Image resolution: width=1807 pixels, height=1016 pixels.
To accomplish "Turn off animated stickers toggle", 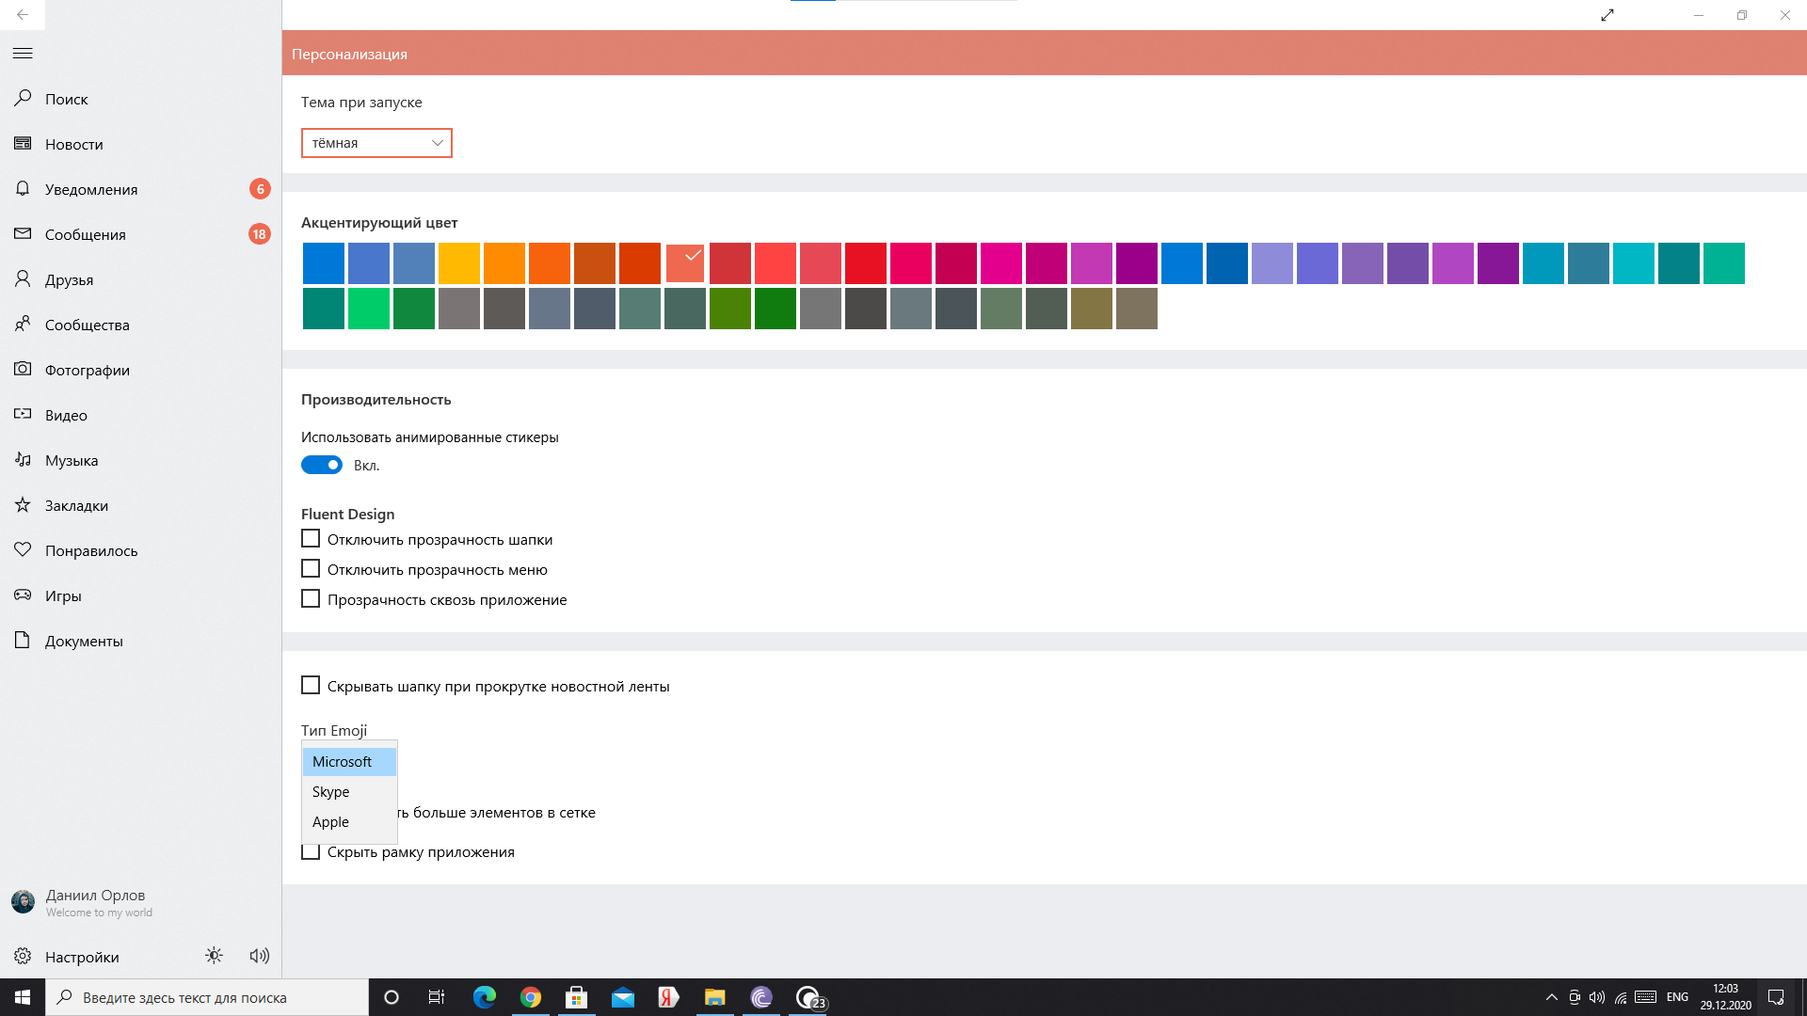I will [322, 465].
